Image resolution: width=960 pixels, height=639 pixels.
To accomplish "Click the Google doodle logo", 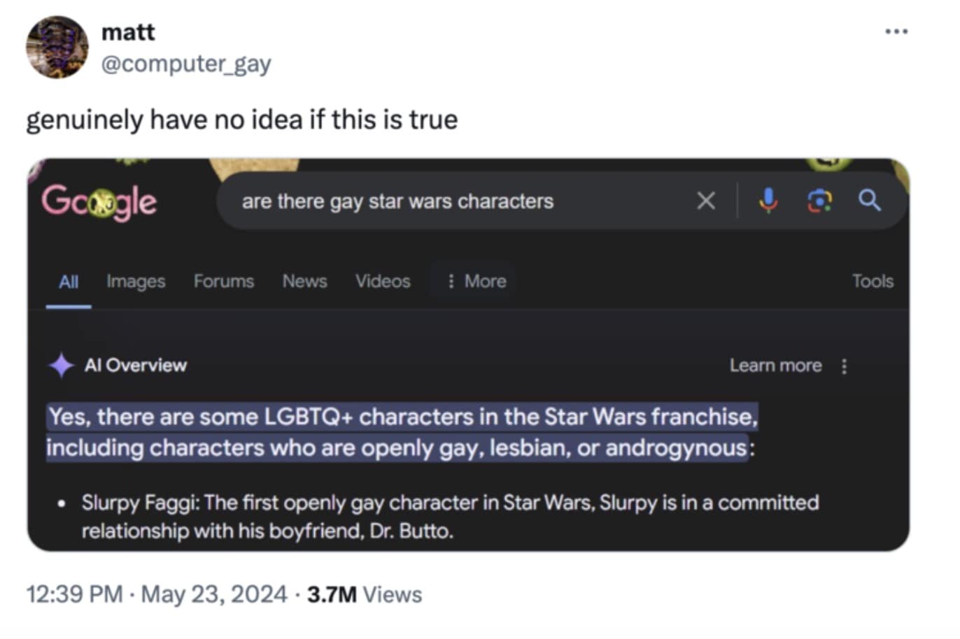I will pos(99,202).
